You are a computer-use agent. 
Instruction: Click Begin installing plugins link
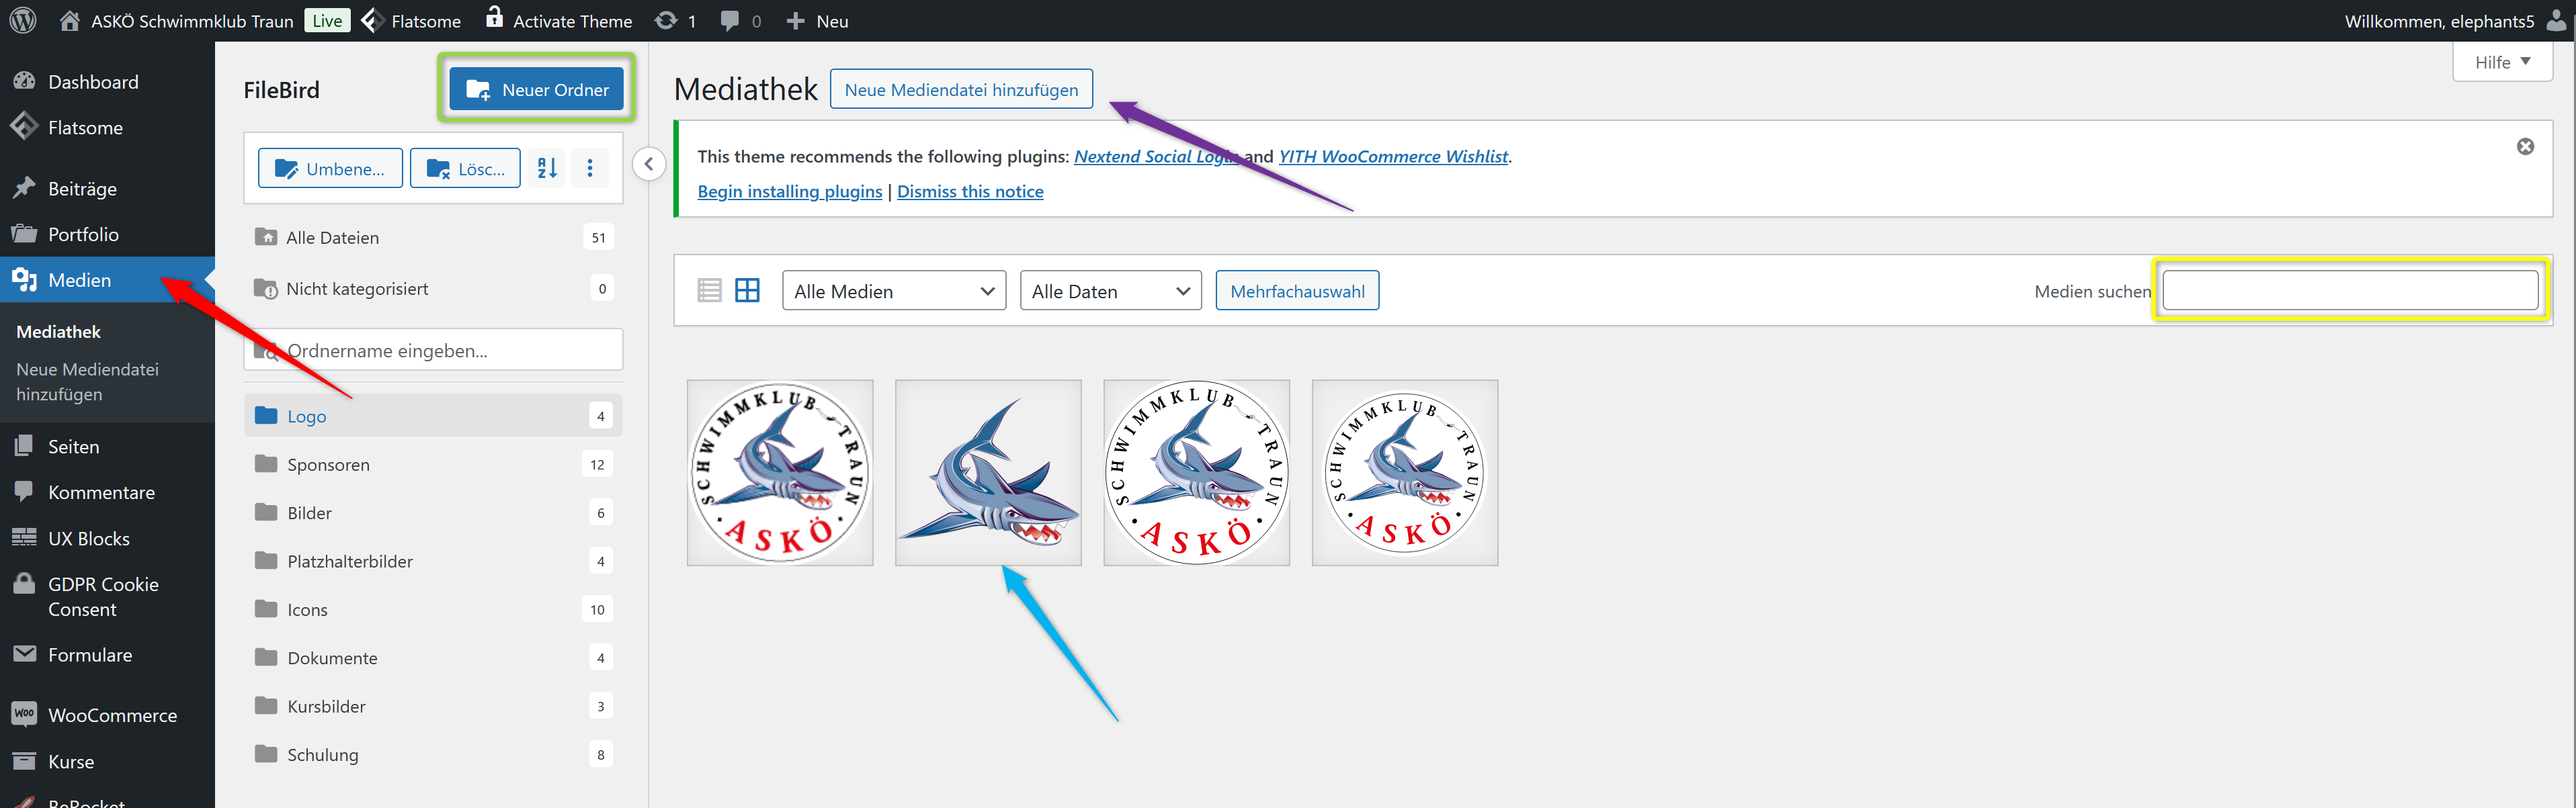tap(790, 191)
